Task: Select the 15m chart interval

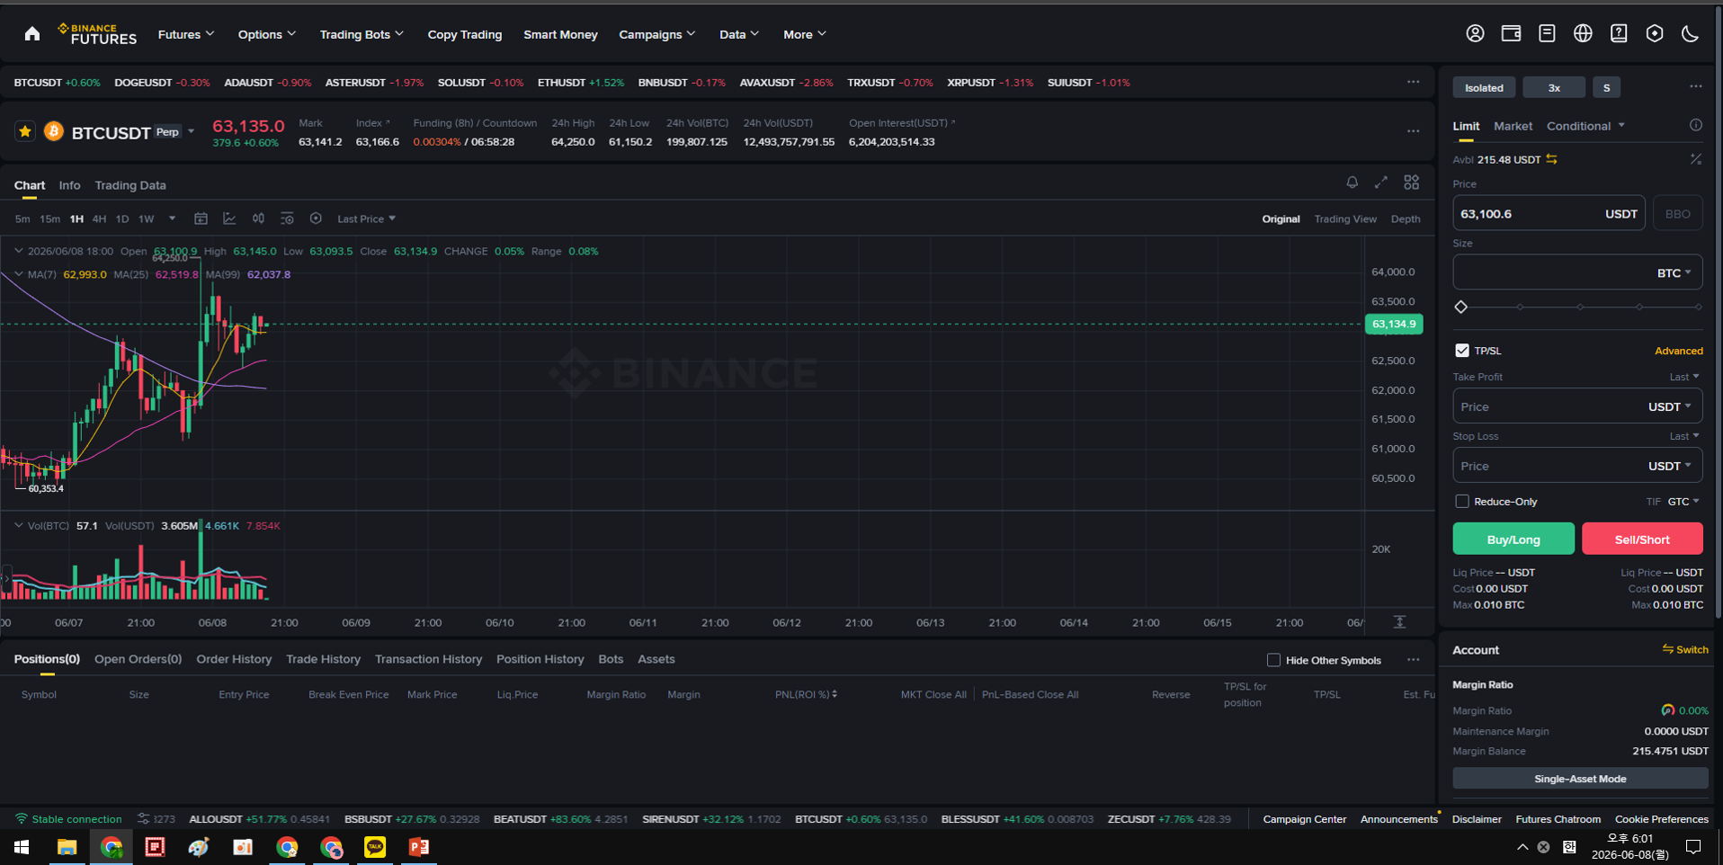Action: tap(49, 218)
